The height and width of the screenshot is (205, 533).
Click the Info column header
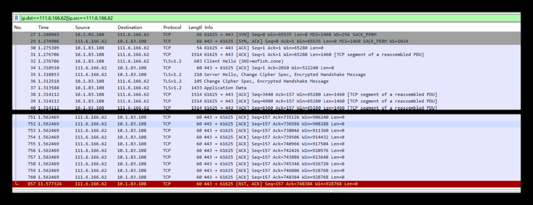[209, 27]
